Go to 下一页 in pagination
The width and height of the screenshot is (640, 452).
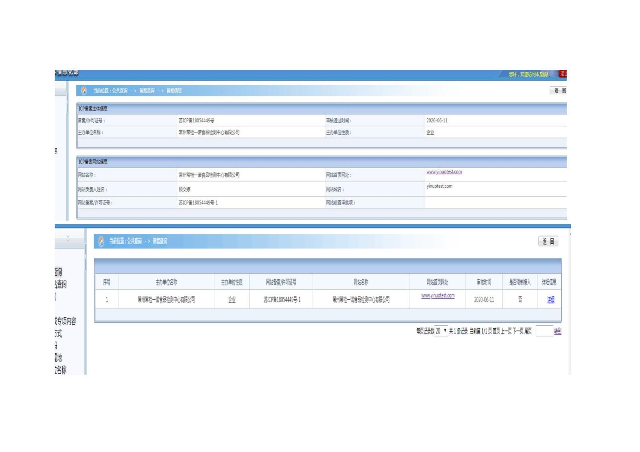pyautogui.click(x=518, y=331)
